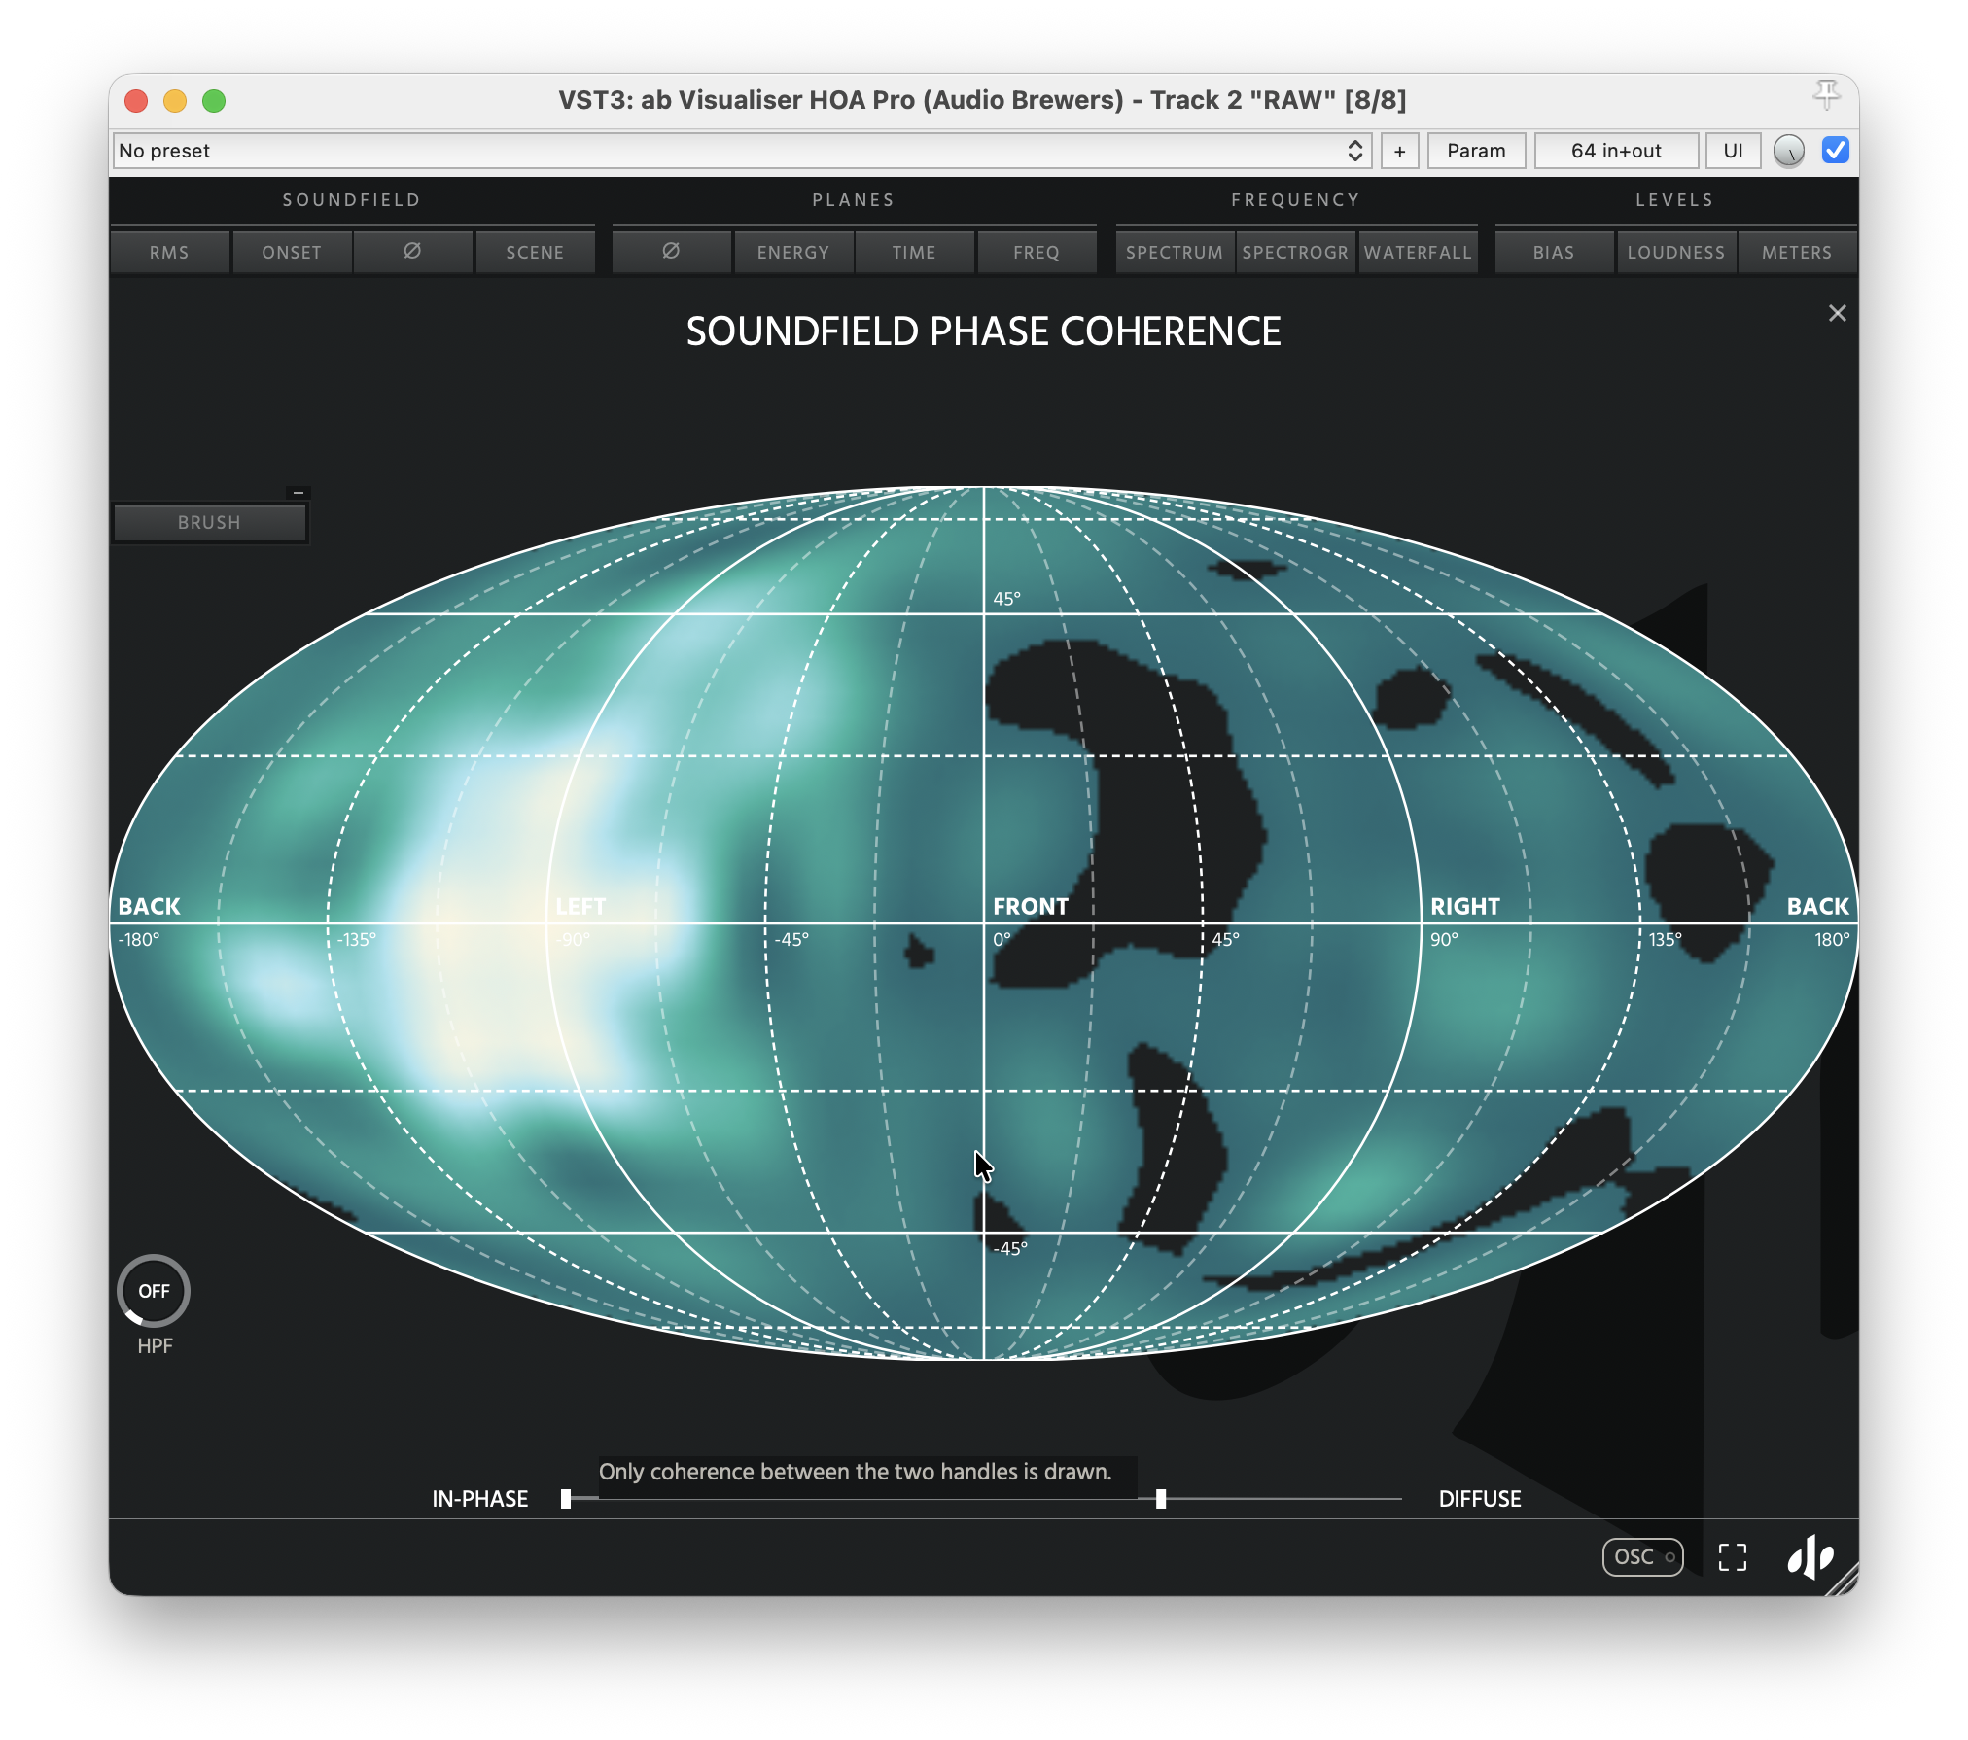Click the DIFFUSE-side slider handle

click(1161, 1499)
